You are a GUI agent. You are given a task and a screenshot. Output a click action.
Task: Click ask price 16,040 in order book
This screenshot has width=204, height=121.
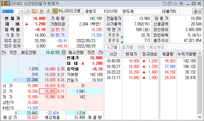[50, 69]
